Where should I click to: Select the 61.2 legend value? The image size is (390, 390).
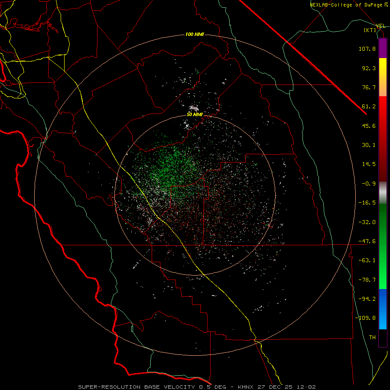click(369, 107)
